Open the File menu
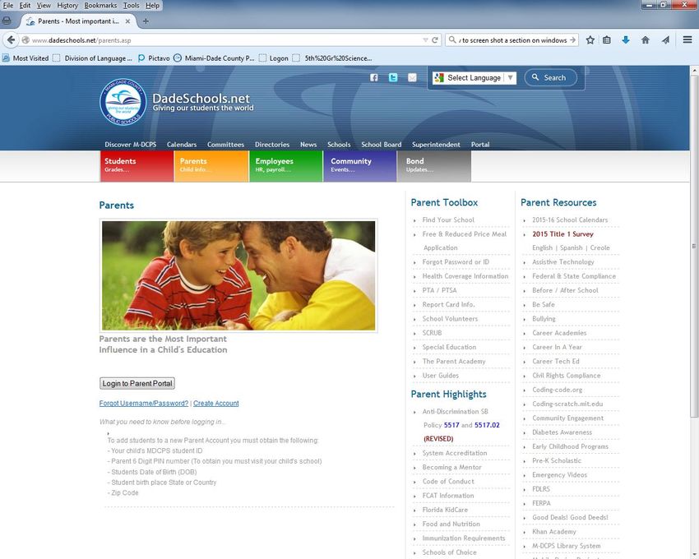The height and width of the screenshot is (559, 699). click(8, 6)
